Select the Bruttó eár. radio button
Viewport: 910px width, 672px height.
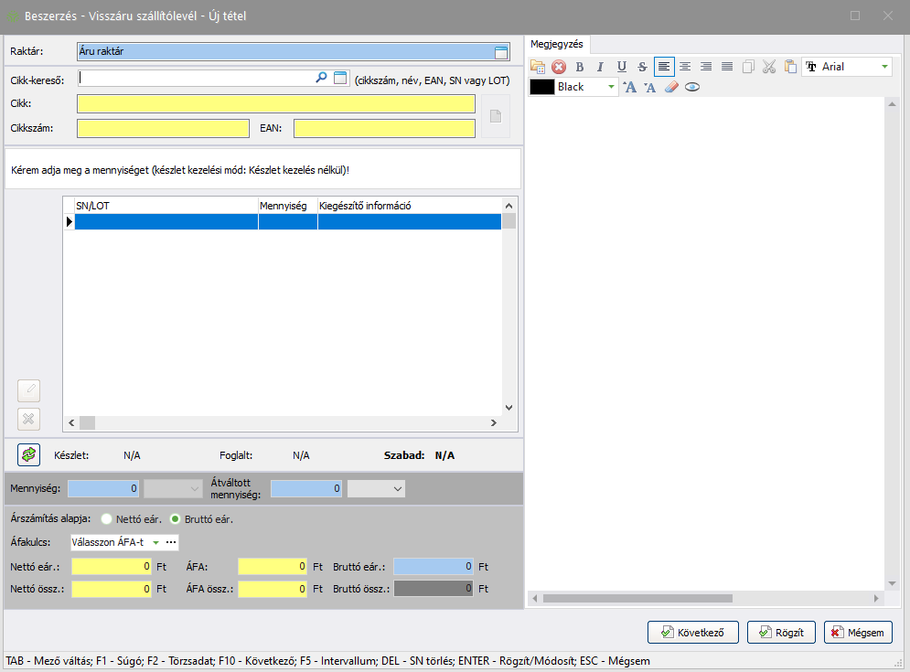(x=177, y=519)
